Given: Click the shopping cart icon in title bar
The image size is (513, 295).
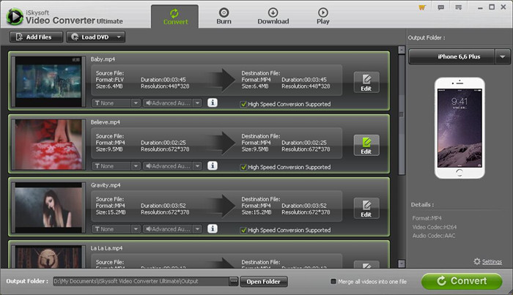Looking at the screenshot, I should tap(422, 7).
